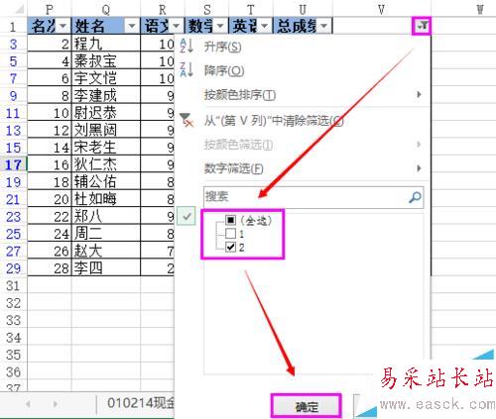Open 按颜色排序(T) menu entry

(x=240, y=95)
